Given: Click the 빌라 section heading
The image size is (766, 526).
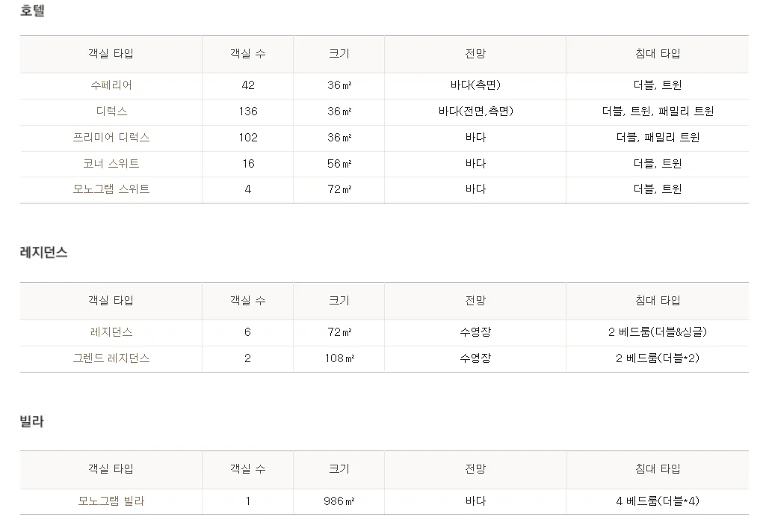Looking at the screenshot, I should [x=31, y=421].
